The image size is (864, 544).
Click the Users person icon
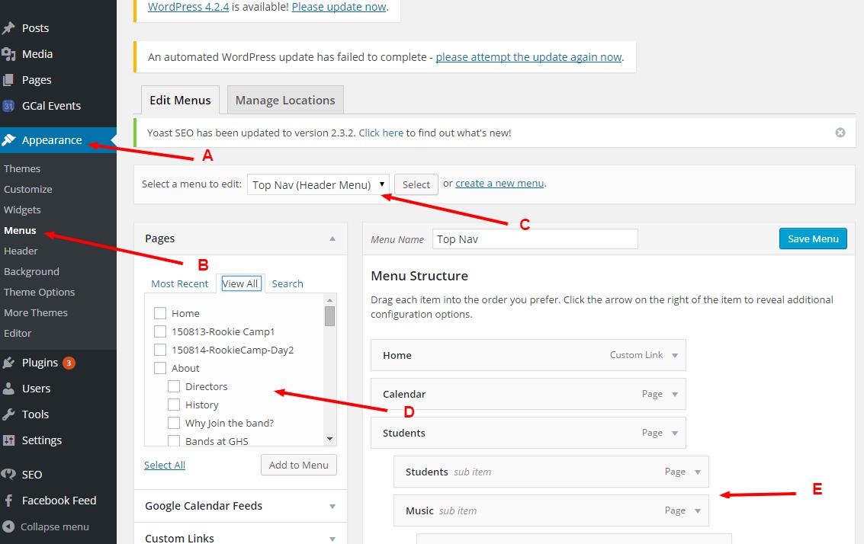point(9,388)
